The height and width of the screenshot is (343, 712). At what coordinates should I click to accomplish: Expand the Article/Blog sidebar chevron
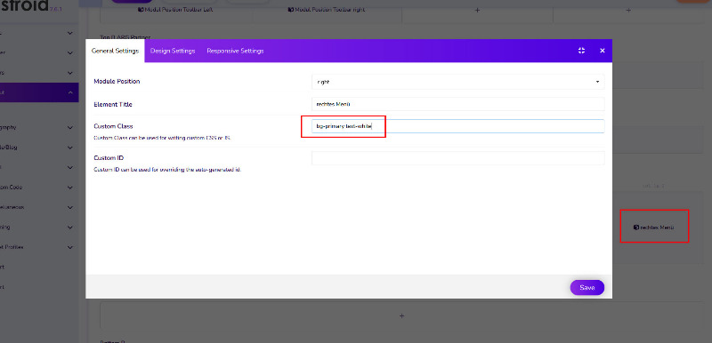[70, 148]
